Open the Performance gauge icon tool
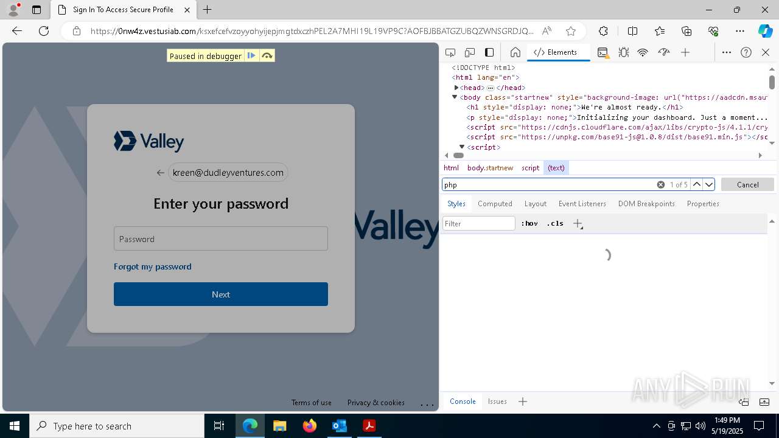Image resolution: width=779 pixels, height=438 pixels. coord(664,52)
